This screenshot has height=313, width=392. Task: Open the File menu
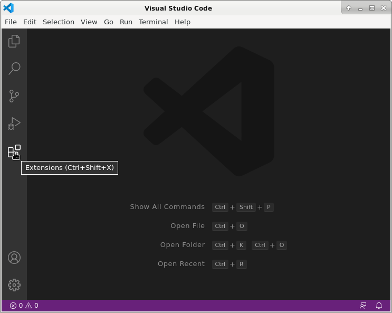pyautogui.click(x=11, y=22)
